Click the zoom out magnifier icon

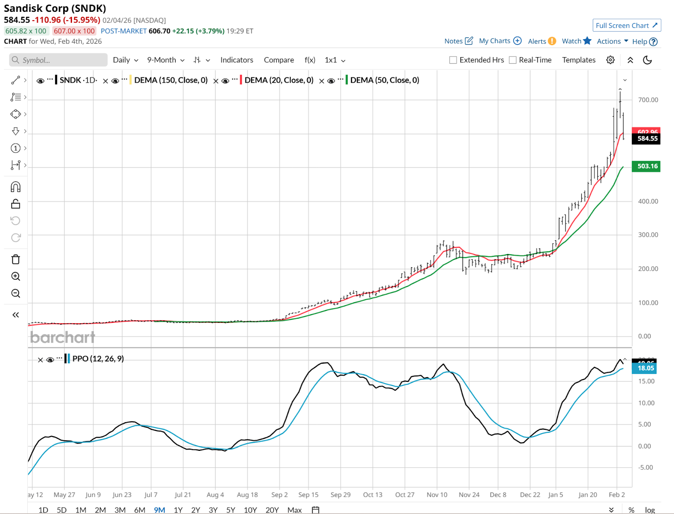[x=16, y=293]
